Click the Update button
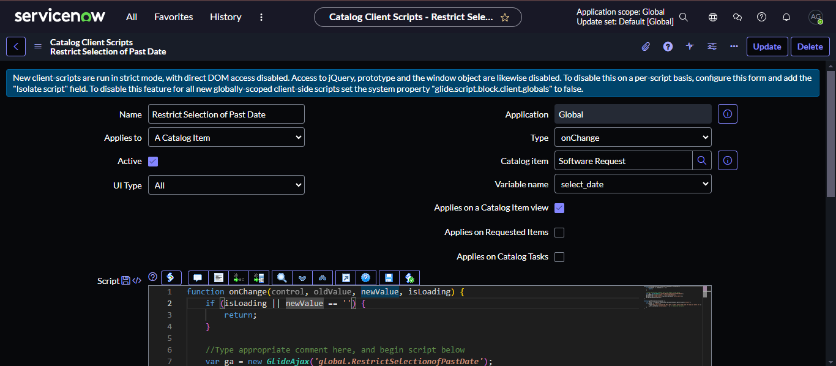Screen dimensions: 836x366 (767, 47)
